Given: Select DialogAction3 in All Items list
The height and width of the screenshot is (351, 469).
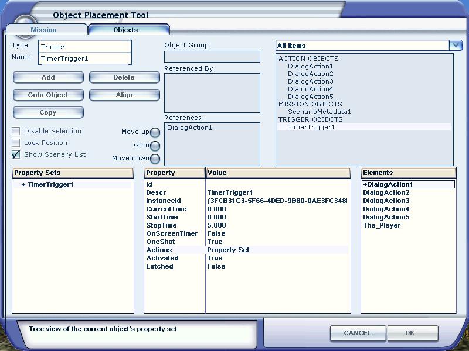Looking at the screenshot, I should [311, 81].
